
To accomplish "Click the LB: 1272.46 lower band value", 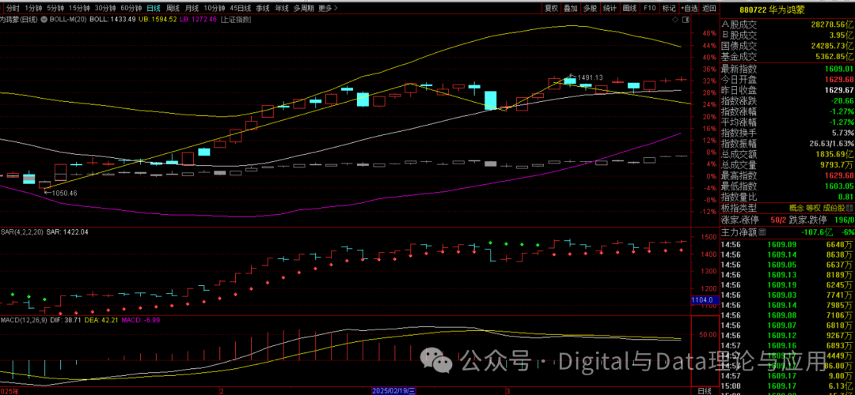I will 199,19.
